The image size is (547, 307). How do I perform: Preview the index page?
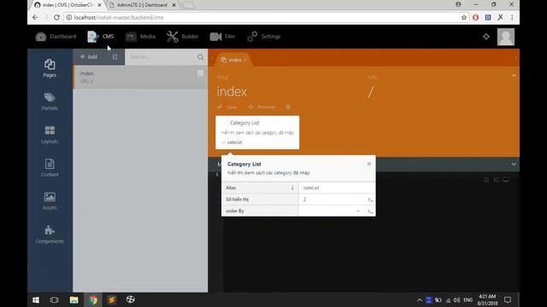click(262, 107)
